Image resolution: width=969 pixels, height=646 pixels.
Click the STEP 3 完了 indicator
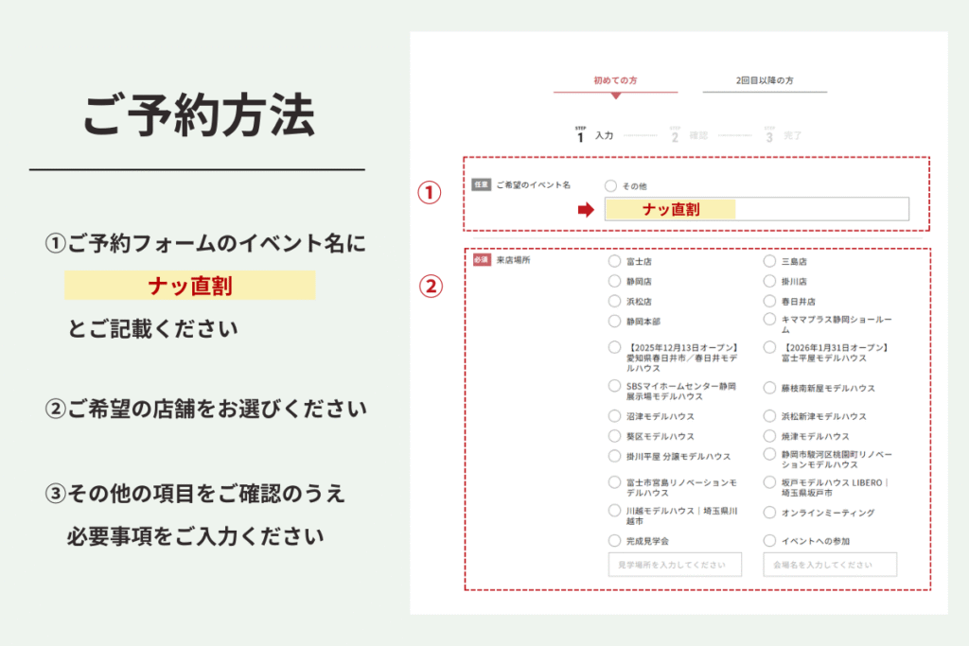(783, 135)
